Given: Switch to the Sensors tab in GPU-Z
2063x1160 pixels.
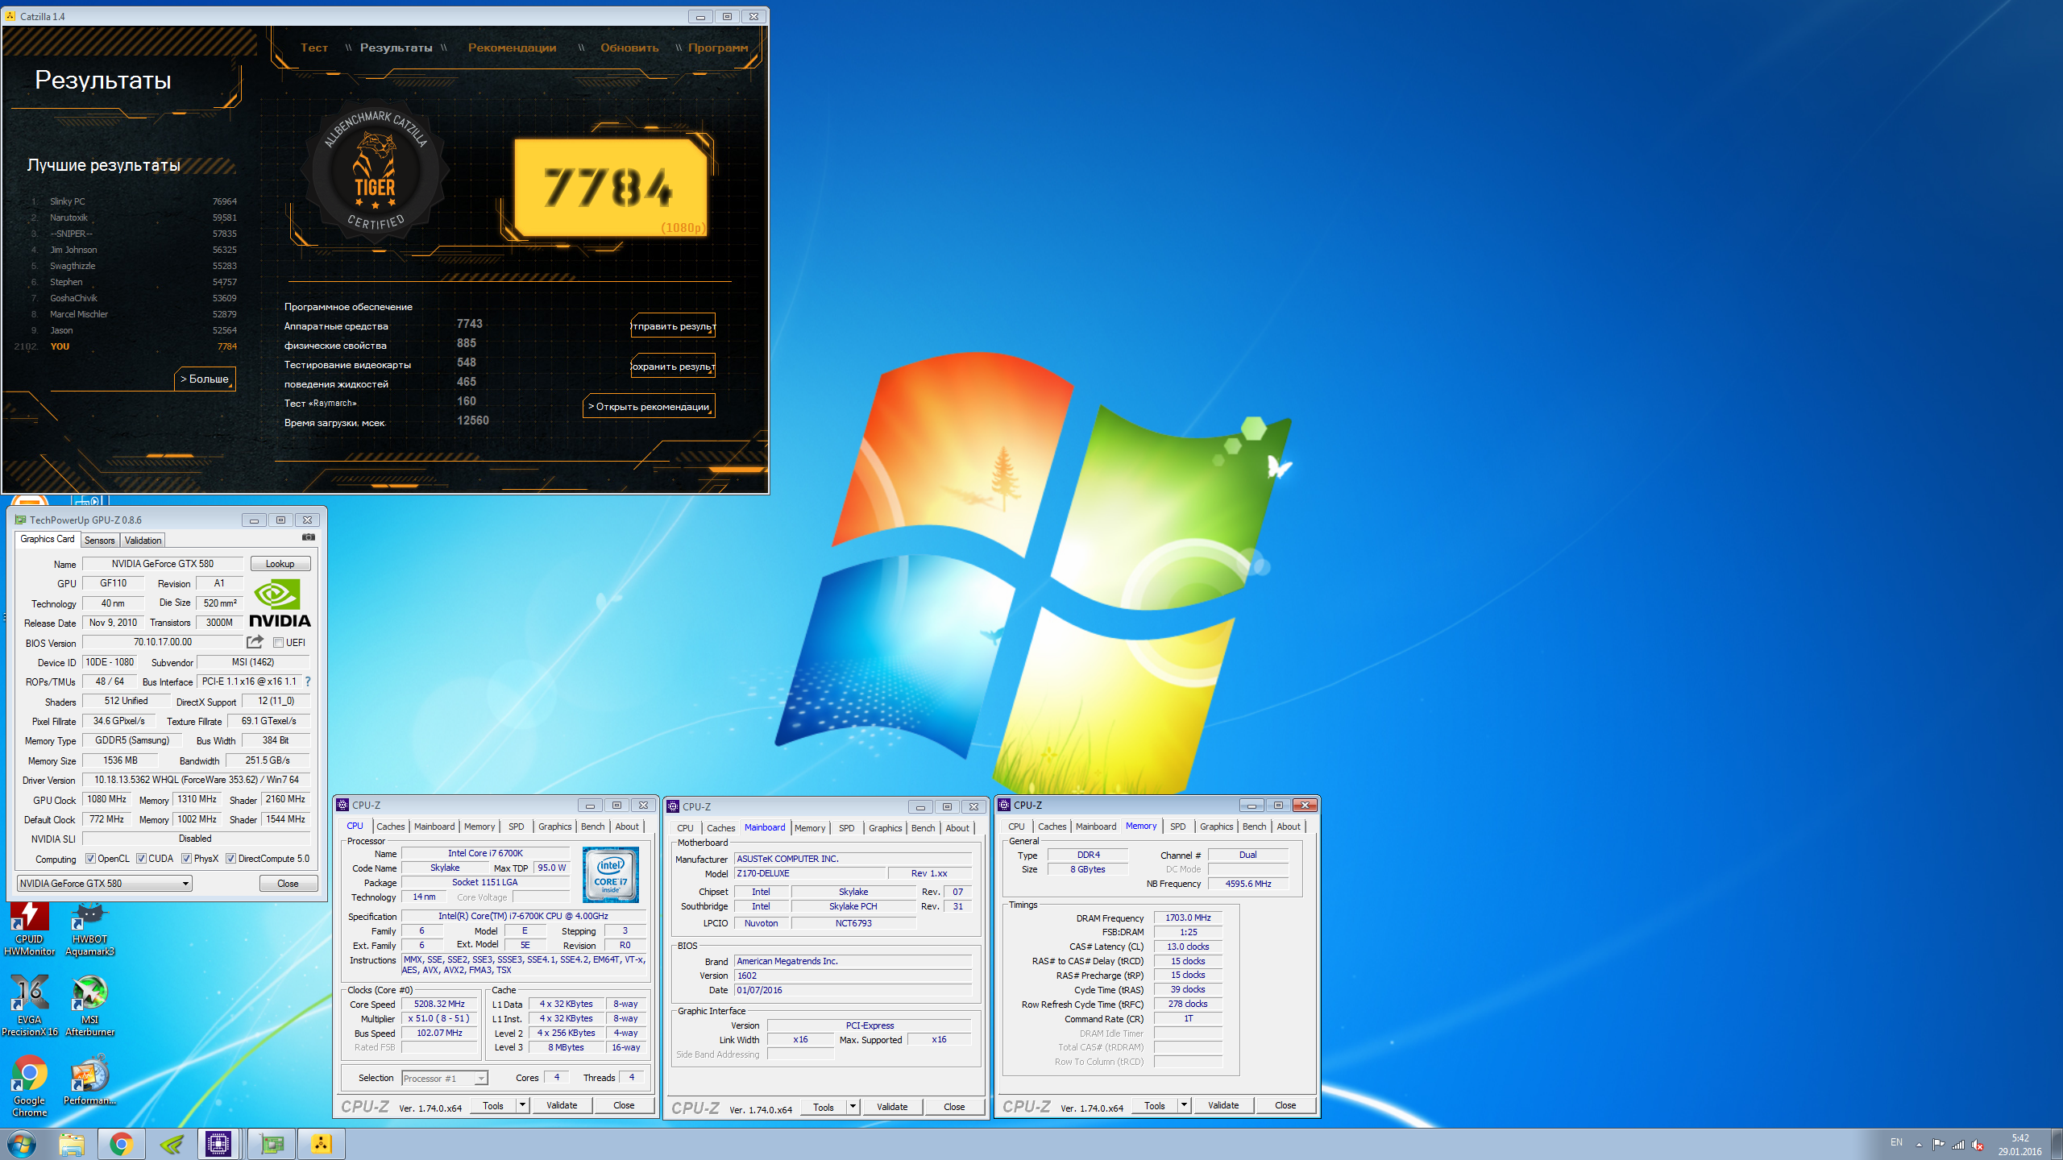Looking at the screenshot, I should point(100,541).
